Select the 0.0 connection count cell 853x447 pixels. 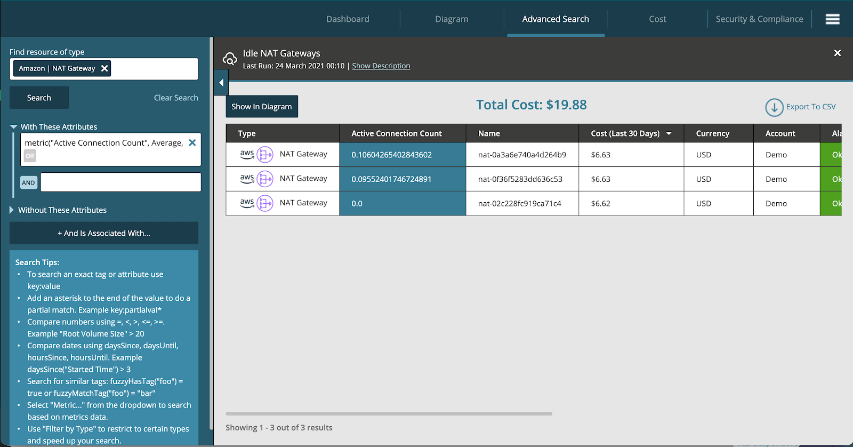pos(403,203)
